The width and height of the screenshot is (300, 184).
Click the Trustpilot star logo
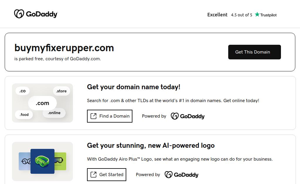265,15
